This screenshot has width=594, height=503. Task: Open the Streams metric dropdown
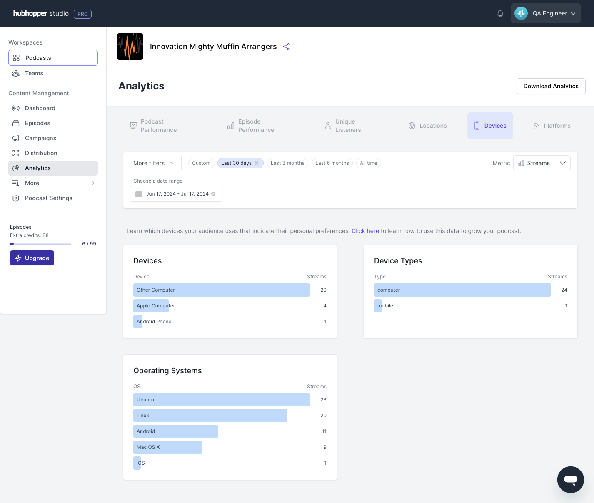point(562,163)
